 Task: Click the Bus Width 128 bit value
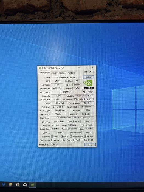(x=87, y=110)
